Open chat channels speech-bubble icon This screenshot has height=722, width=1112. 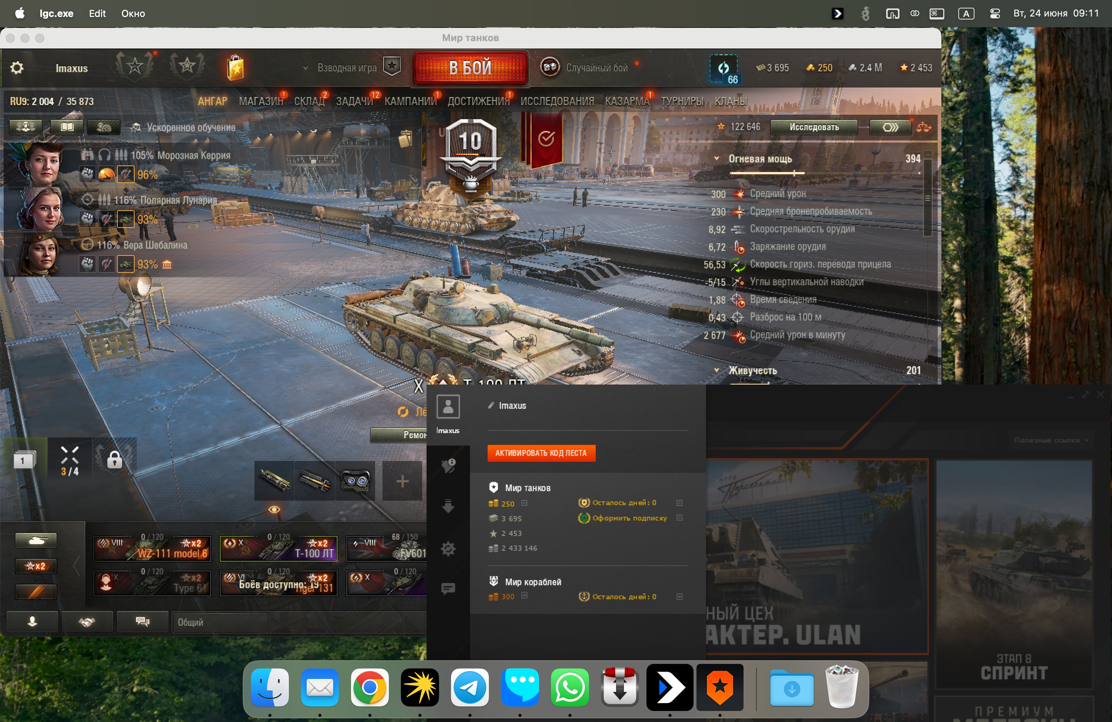(142, 622)
